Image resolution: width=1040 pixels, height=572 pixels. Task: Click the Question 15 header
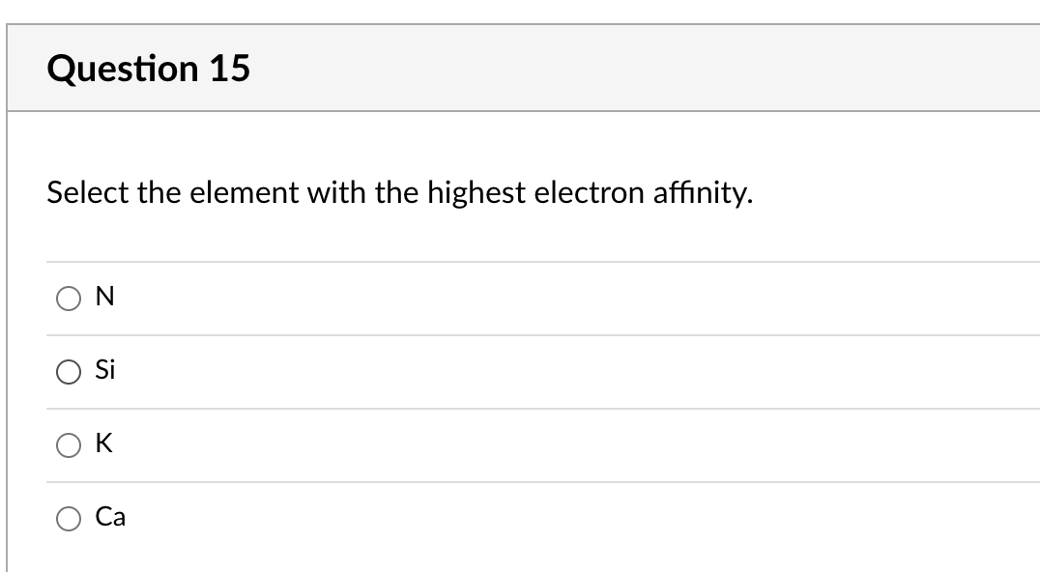[x=149, y=67]
